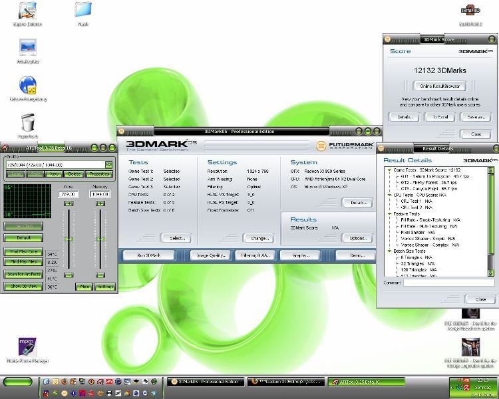This screenshot has height=399, width=499.
Task: Click Details... under System in 3DMark05
Action: [357, 203]
